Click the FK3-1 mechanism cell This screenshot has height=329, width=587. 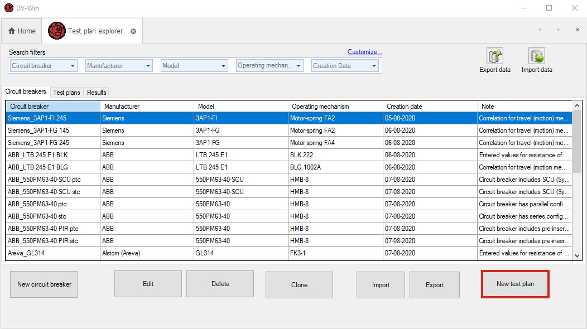[x=336, y=253]
